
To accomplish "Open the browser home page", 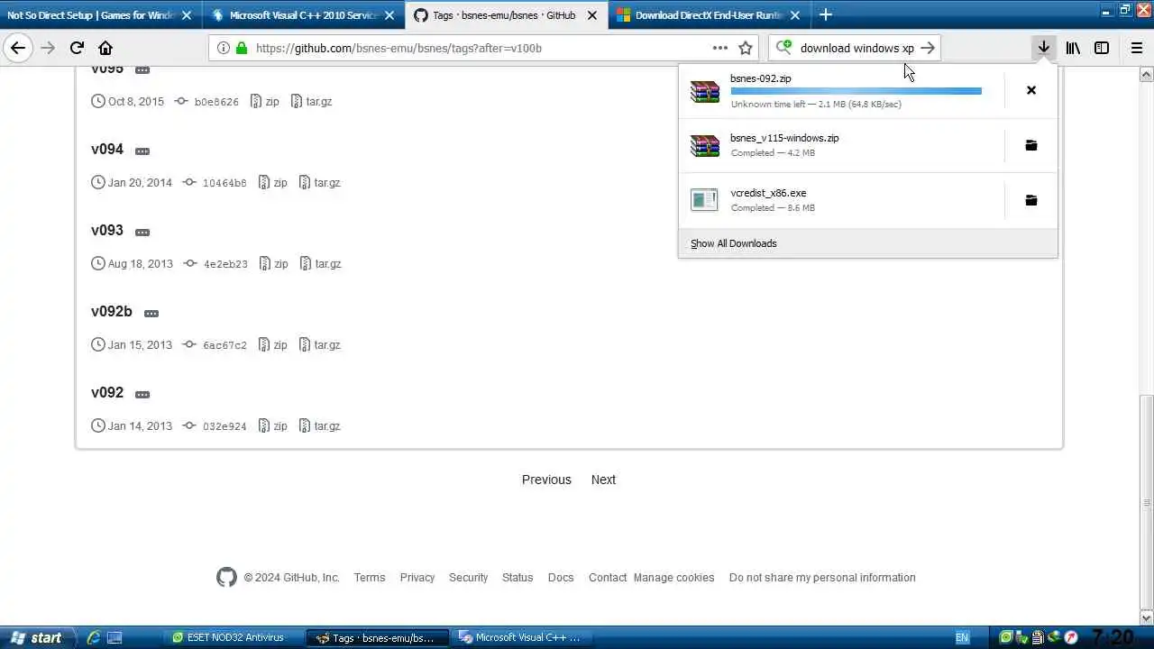I will tap(105, 48).
